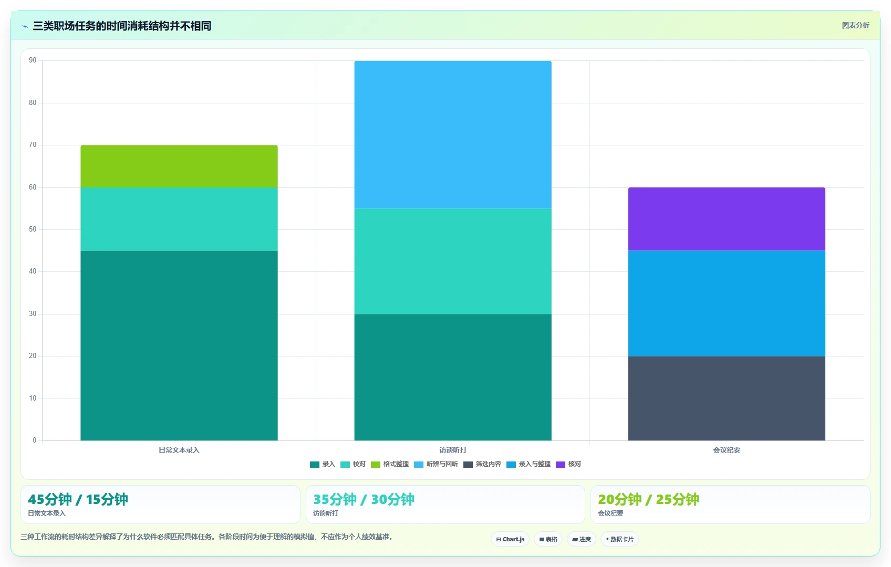Select the green 格式整理 segment atop 日常文本录入 bar
This screenshot has height=567, width=891.
(x=179, y=166)
